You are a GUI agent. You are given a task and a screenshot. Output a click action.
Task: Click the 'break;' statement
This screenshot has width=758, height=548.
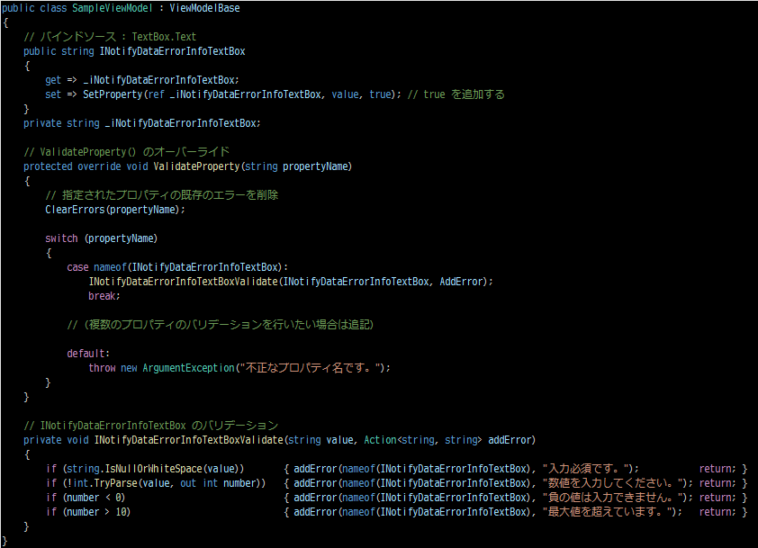coord(104,296)
